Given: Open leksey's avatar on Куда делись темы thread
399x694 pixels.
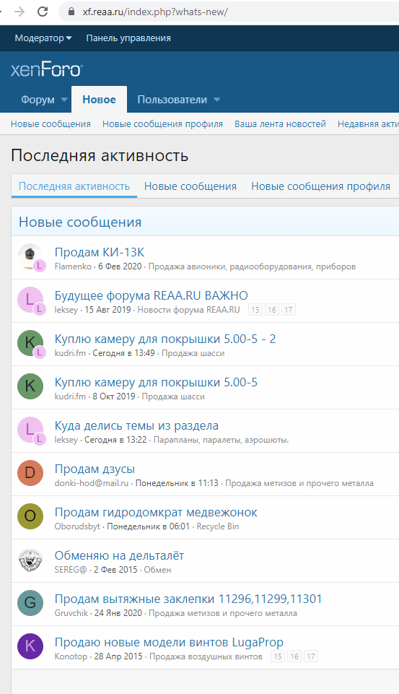Looking at the screenshot, I should 30,429.
